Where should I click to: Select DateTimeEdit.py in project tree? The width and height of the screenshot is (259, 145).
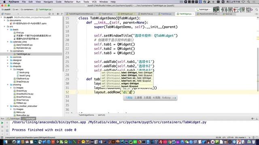24,45
